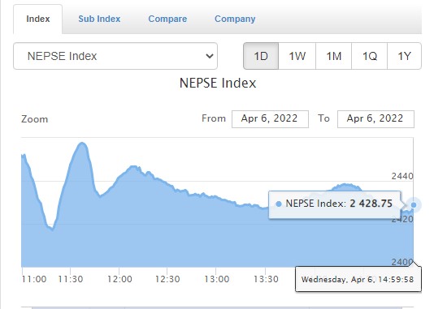The image size is (434, 309).
Task: Click the NEPSE Index 2 428.75 tooltip
Action: coord(335,204)
